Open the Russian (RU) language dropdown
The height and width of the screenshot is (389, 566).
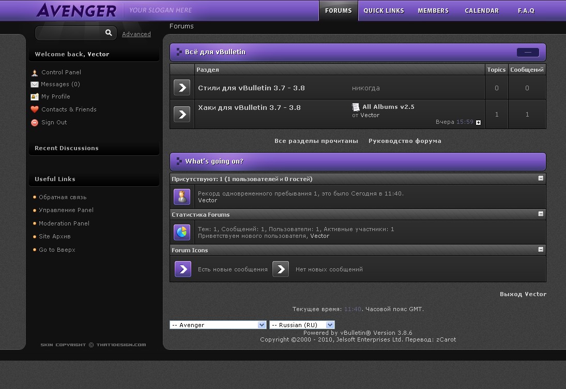[x=302, y=325]
